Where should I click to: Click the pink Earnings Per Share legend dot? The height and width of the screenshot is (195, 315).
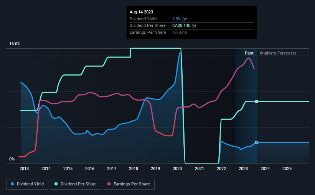coord(109,184)
